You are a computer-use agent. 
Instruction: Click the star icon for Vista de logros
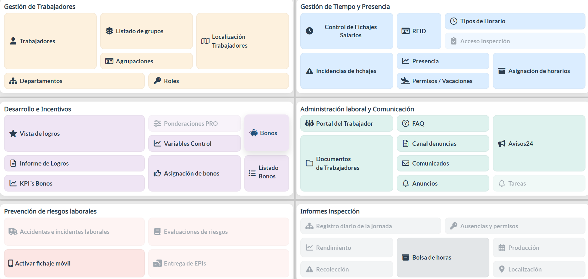coord(13,134)
